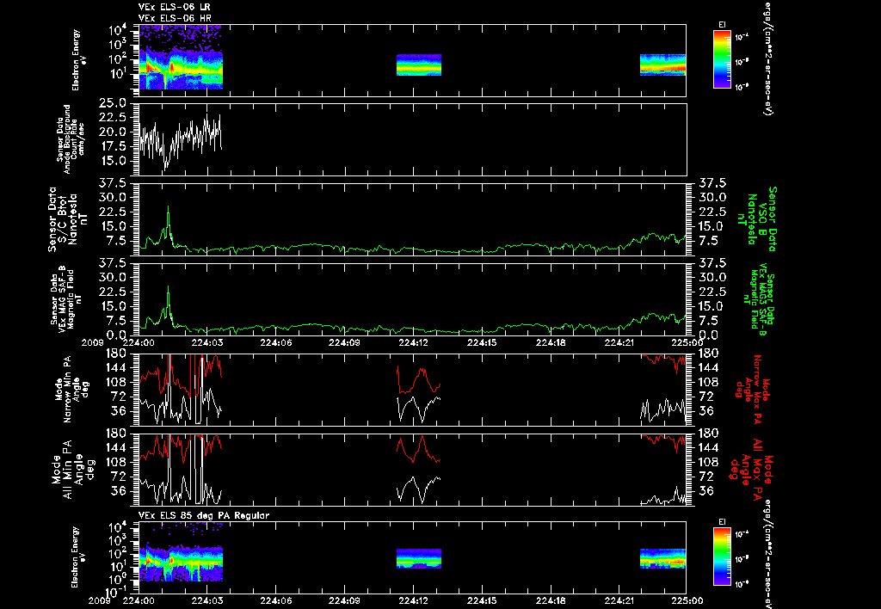Select the top spectrogram's "Electron Energy eV" axis label

(x=79, y=60)
